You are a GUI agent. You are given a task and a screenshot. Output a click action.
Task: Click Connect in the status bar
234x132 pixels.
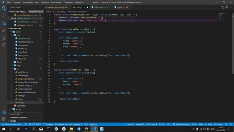[48, 124]
